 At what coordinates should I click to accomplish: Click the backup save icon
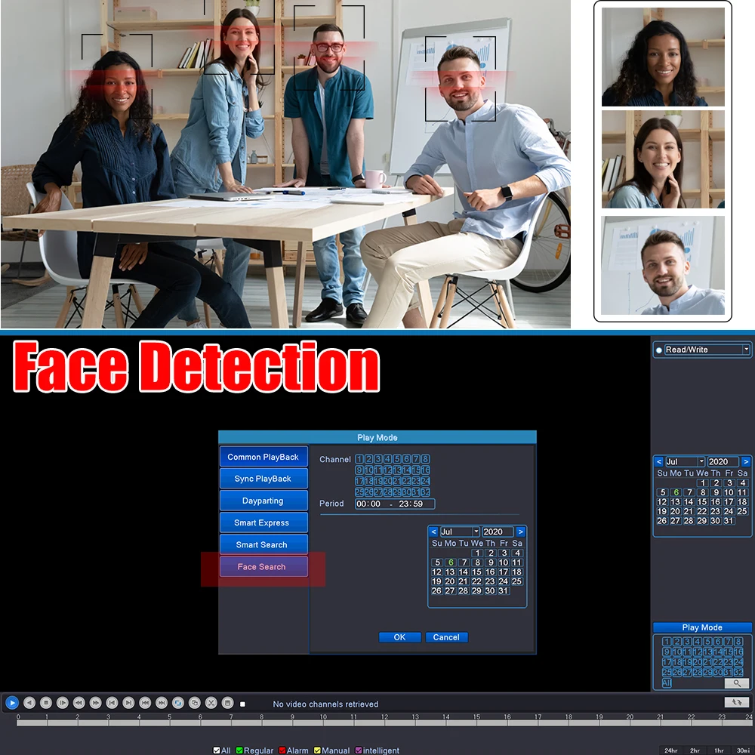pyautogui.click(x=228, y=703)
